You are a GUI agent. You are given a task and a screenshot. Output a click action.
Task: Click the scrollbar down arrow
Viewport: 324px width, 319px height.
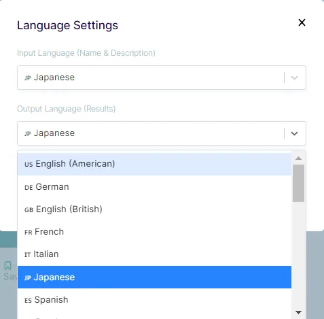(298, 312)
